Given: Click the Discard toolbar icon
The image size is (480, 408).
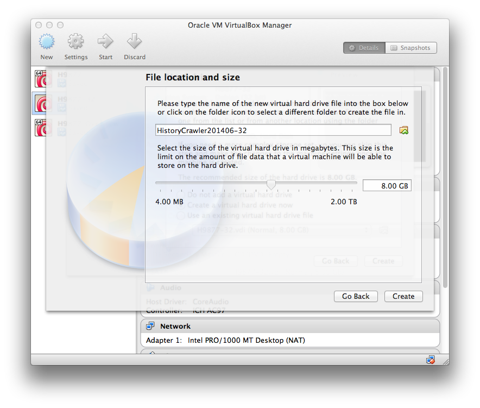Looking at the screenshot, I should (134, 42).
